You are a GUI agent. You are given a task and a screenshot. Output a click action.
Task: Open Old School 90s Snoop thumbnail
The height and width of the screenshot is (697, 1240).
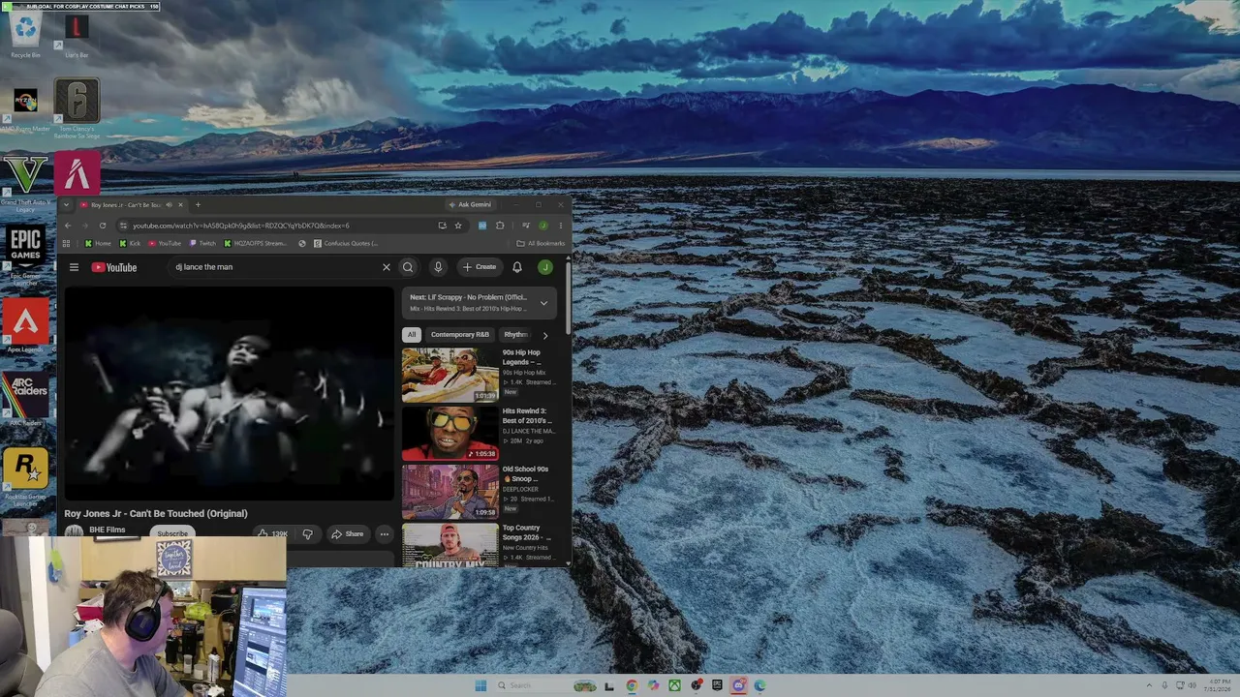point(450,492)
